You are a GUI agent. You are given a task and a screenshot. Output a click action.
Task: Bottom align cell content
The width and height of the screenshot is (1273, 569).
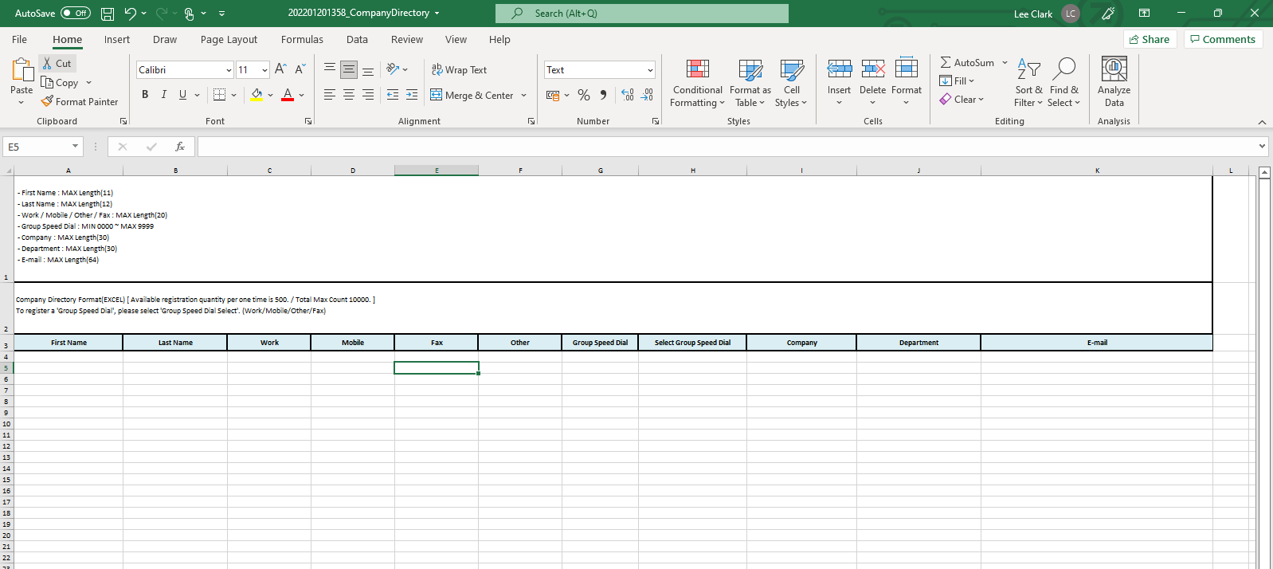pos(368,69)
